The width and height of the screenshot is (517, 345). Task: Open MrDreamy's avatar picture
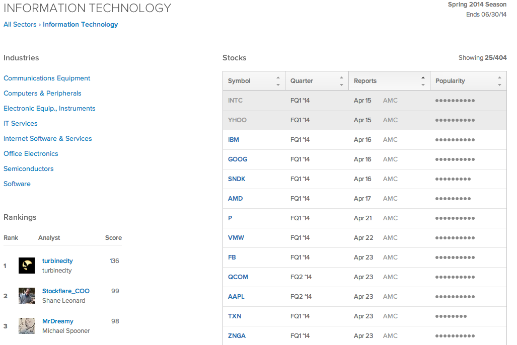(27, 326)
